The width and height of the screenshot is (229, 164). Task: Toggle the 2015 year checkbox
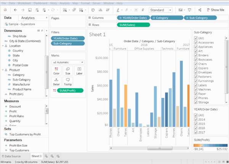coord(196,125)
